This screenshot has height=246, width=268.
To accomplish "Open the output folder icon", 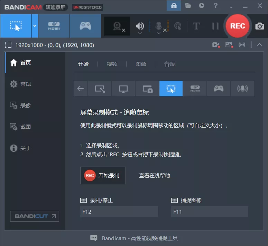I will pyautogui.click(x=188, y=6).
